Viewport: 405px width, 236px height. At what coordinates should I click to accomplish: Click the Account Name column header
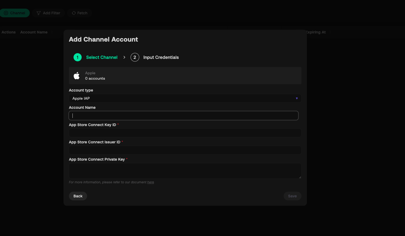[x=34, y=32]
